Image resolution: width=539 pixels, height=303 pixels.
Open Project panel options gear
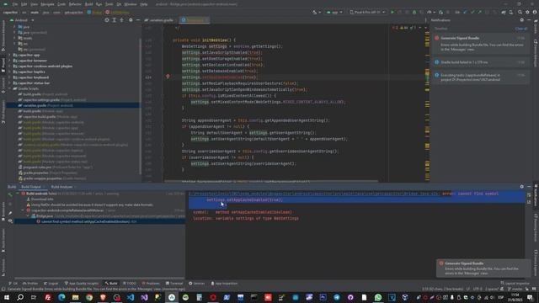[131, 20]
